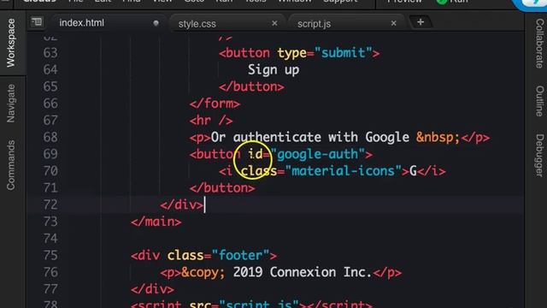Click the '</button>' tag on line 65
This screenshot has width=547, height=308.
click(x=251, y=87)
